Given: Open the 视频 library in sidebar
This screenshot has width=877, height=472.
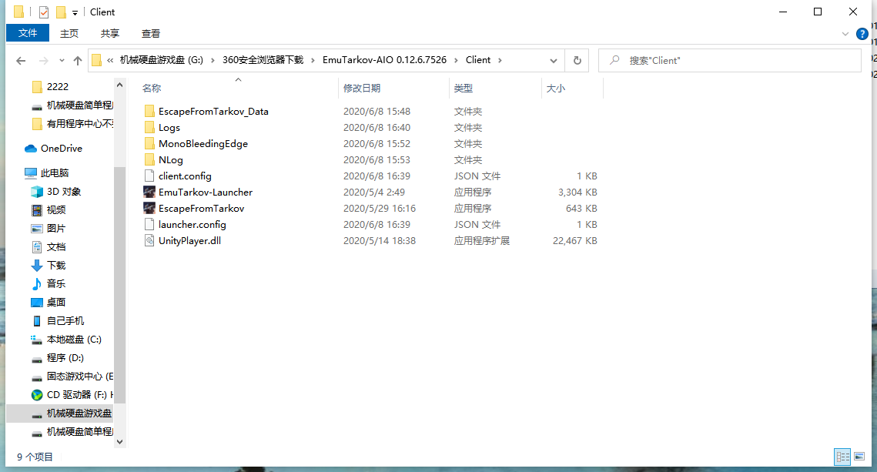Looking at the screenshot, I should pos(49,209).
